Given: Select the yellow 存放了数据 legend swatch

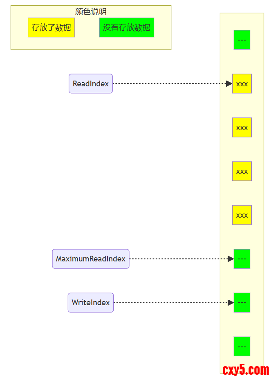Looking at the screenshot, I should [x=51, y=27].
